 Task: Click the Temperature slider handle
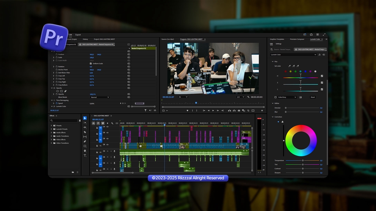point(303,160)
